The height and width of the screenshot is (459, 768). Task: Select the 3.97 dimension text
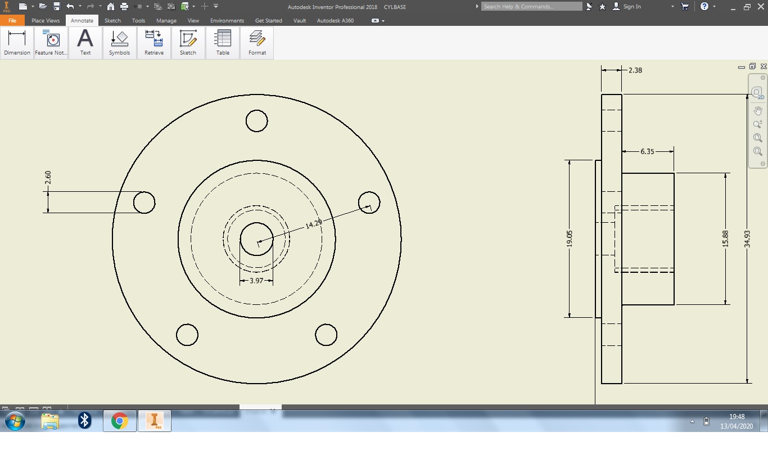(256, 280)
